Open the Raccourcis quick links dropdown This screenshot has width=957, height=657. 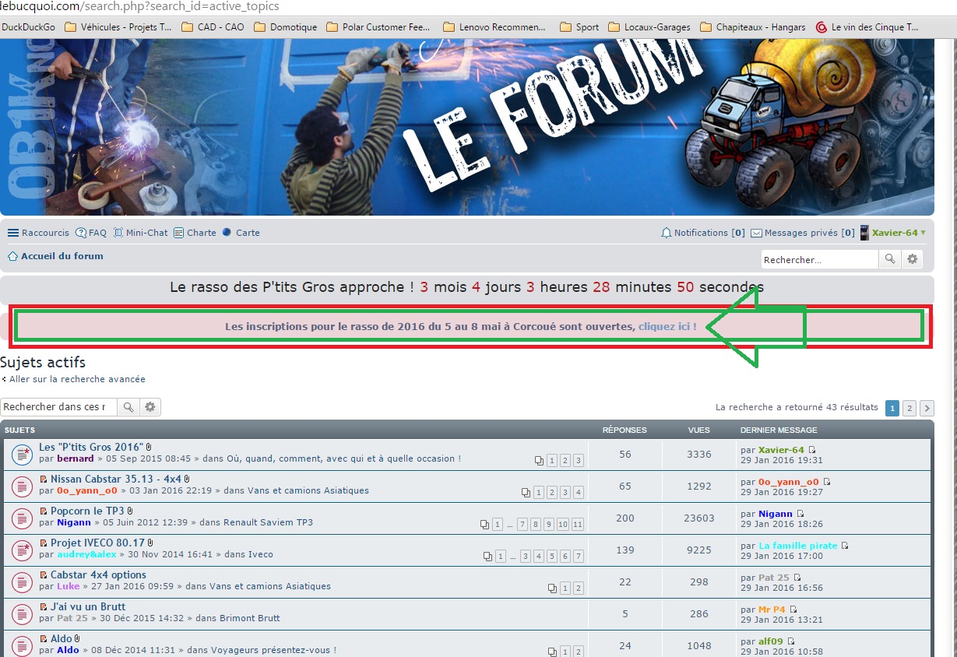coord(38,233)
